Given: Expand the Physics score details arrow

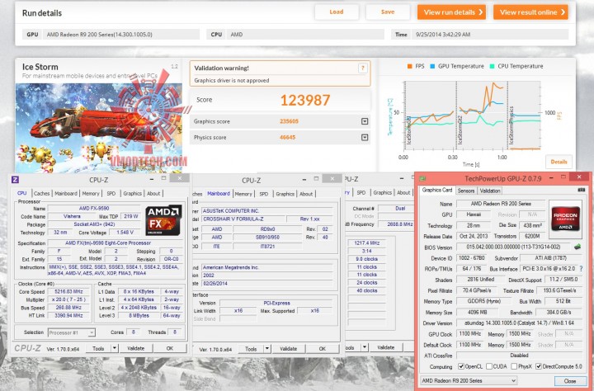Looking at the screenshot, I should [x=365, y=137].
